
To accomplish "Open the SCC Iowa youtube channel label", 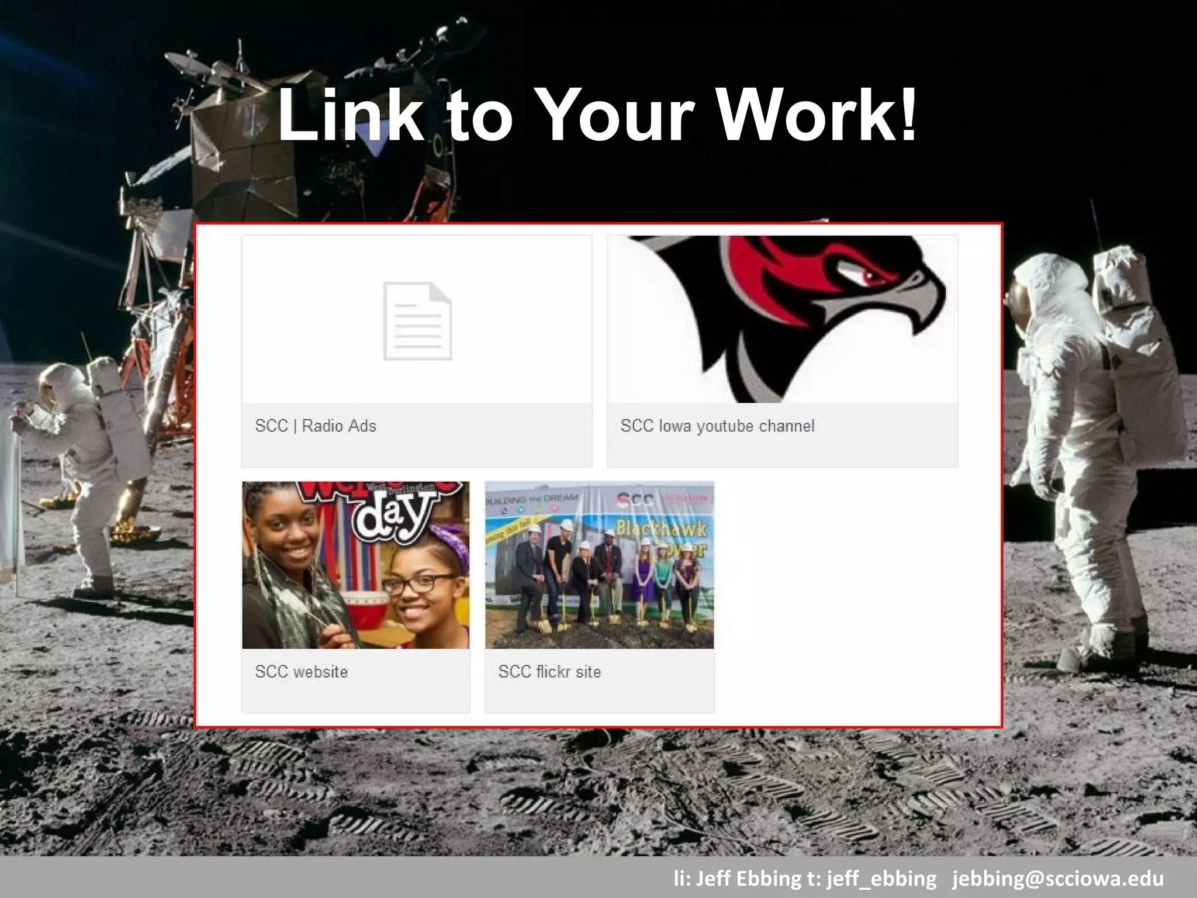I will (717, 426).
